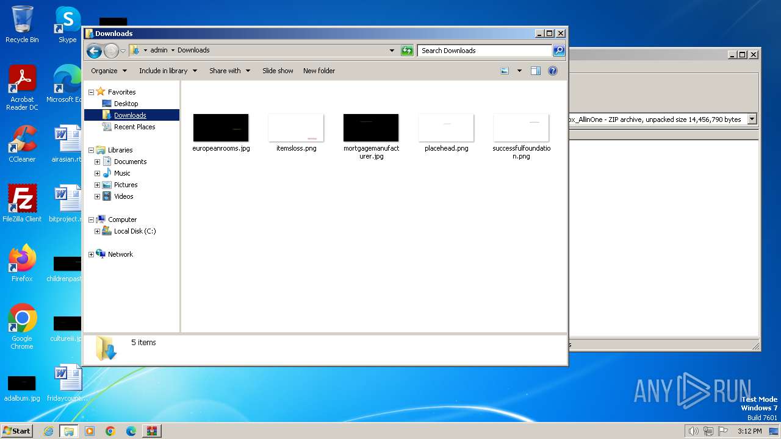Click WinRAR taskbar button
Image resolution: width=781 pixels, height=439 pixels.
coord(152,431)
